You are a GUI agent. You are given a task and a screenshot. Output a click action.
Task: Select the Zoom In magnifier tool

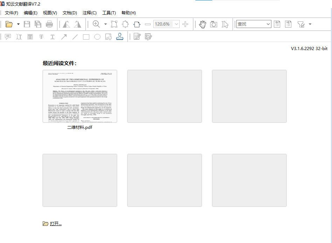(x=96, y=24)
